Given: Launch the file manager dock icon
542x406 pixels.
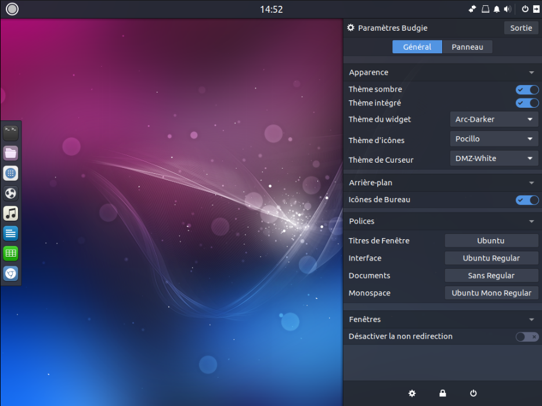Looking at the screenshot, I should [11, 153].
